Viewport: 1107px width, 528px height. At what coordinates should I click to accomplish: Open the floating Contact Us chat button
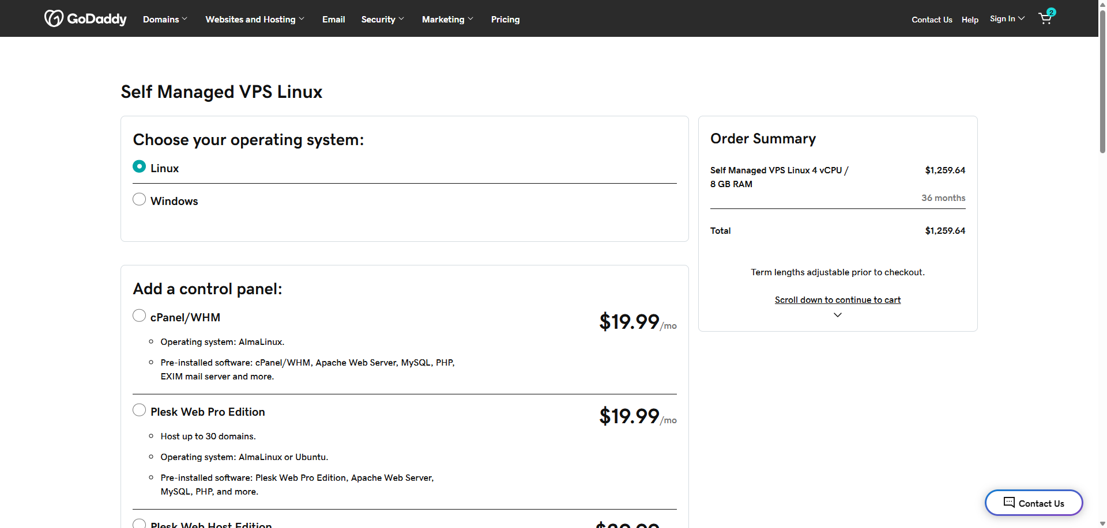coord(1034,503)
